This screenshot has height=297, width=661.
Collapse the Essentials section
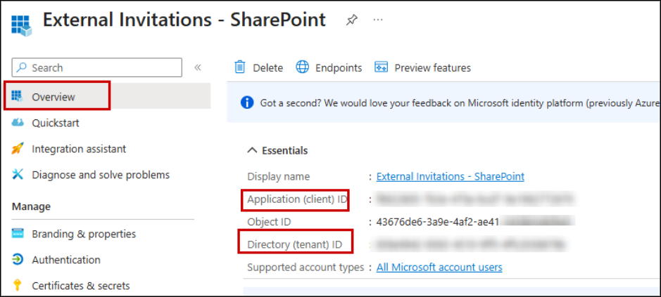coord(252,150)
